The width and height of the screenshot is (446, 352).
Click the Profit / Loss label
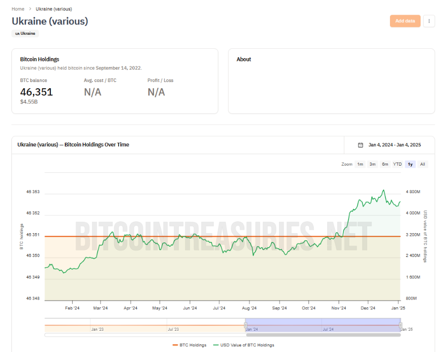[x=160, y=80]
